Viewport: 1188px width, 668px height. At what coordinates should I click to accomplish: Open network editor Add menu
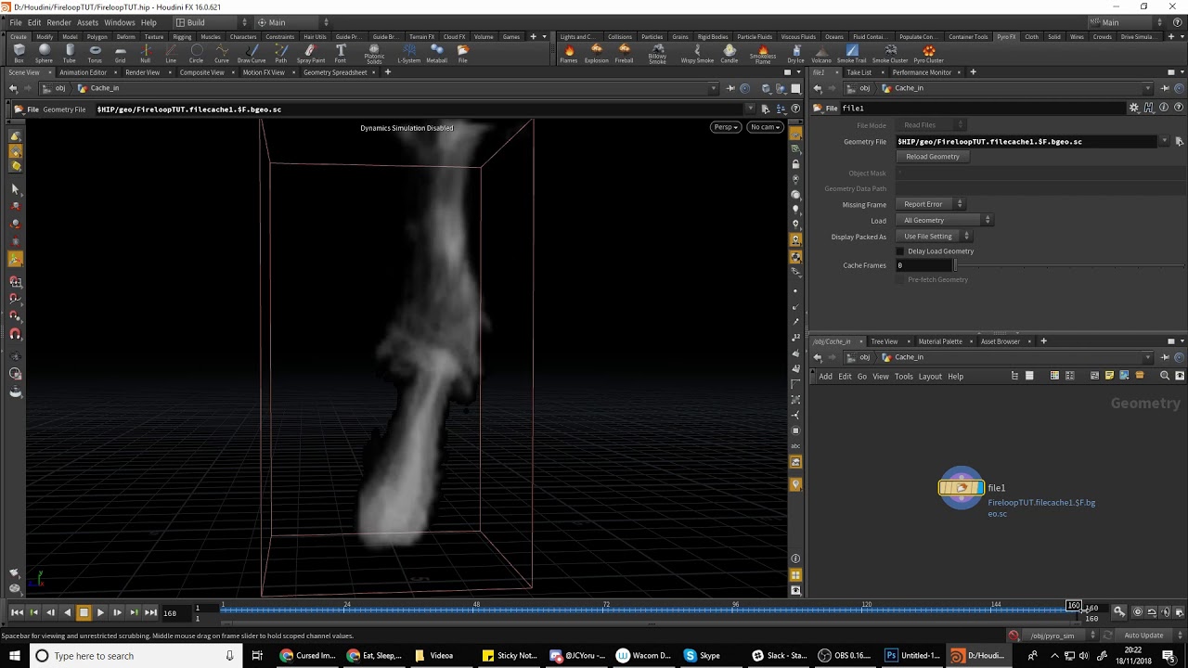pyautogui.click(x=825, y=377)
